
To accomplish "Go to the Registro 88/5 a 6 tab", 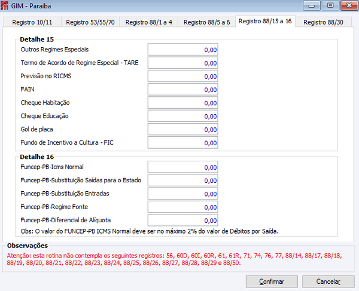I will tap(207, 22).
